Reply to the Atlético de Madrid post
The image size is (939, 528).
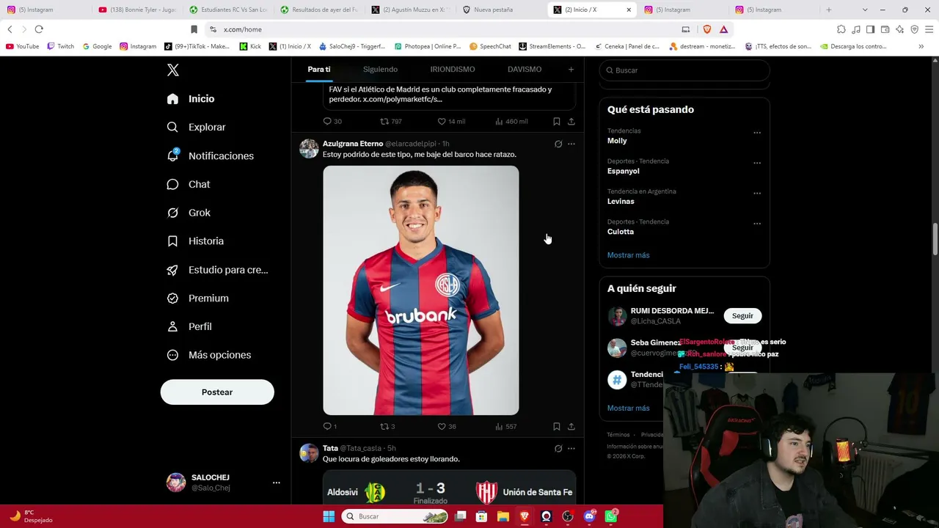pos(332,122)
